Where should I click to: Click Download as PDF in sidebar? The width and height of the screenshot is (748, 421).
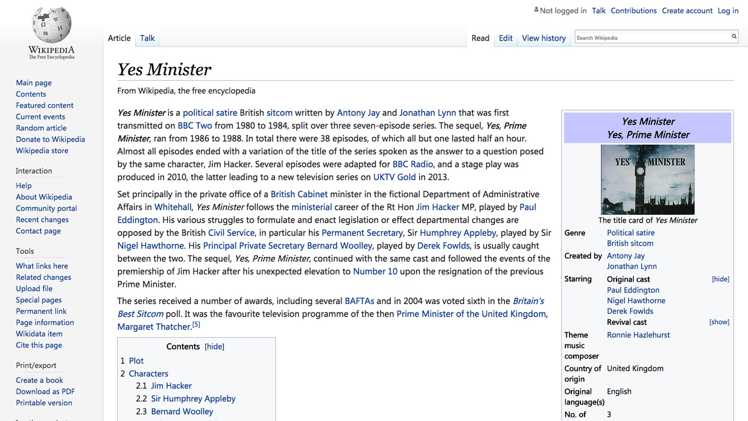click(45, 391)
